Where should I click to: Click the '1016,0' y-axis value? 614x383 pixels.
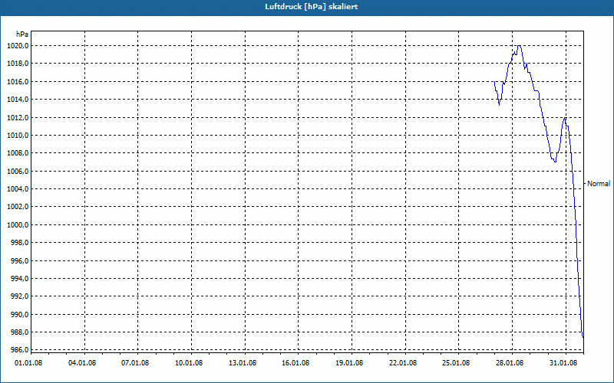click(18, 82)
